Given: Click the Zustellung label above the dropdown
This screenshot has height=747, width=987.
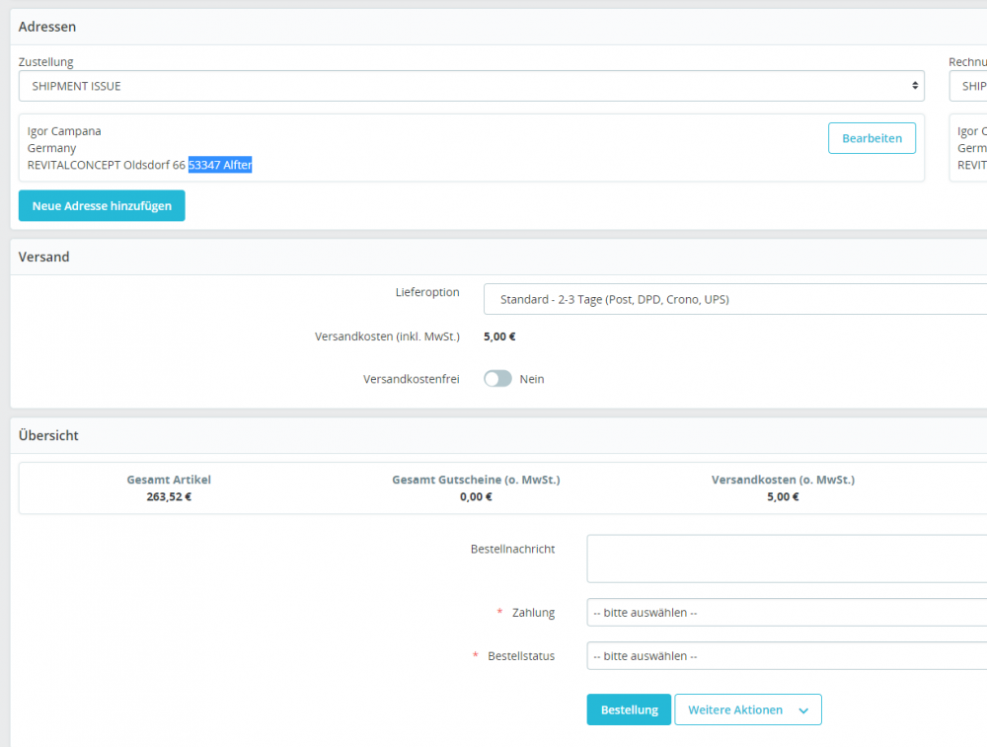Looking at the screenshot, I should (x=46, y=61).
